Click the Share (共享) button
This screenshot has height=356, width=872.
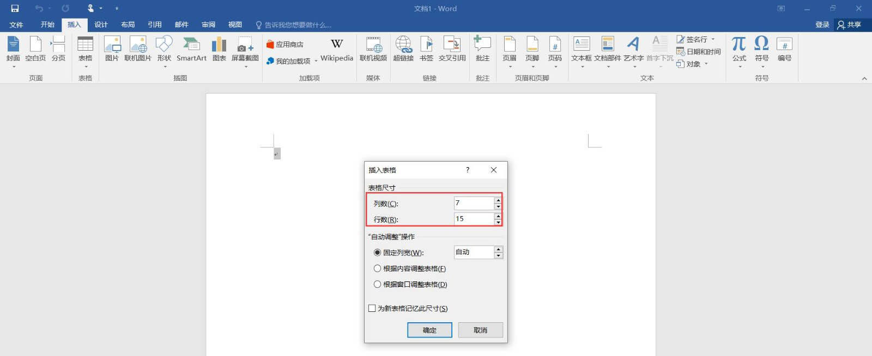(x=850, y=24)
